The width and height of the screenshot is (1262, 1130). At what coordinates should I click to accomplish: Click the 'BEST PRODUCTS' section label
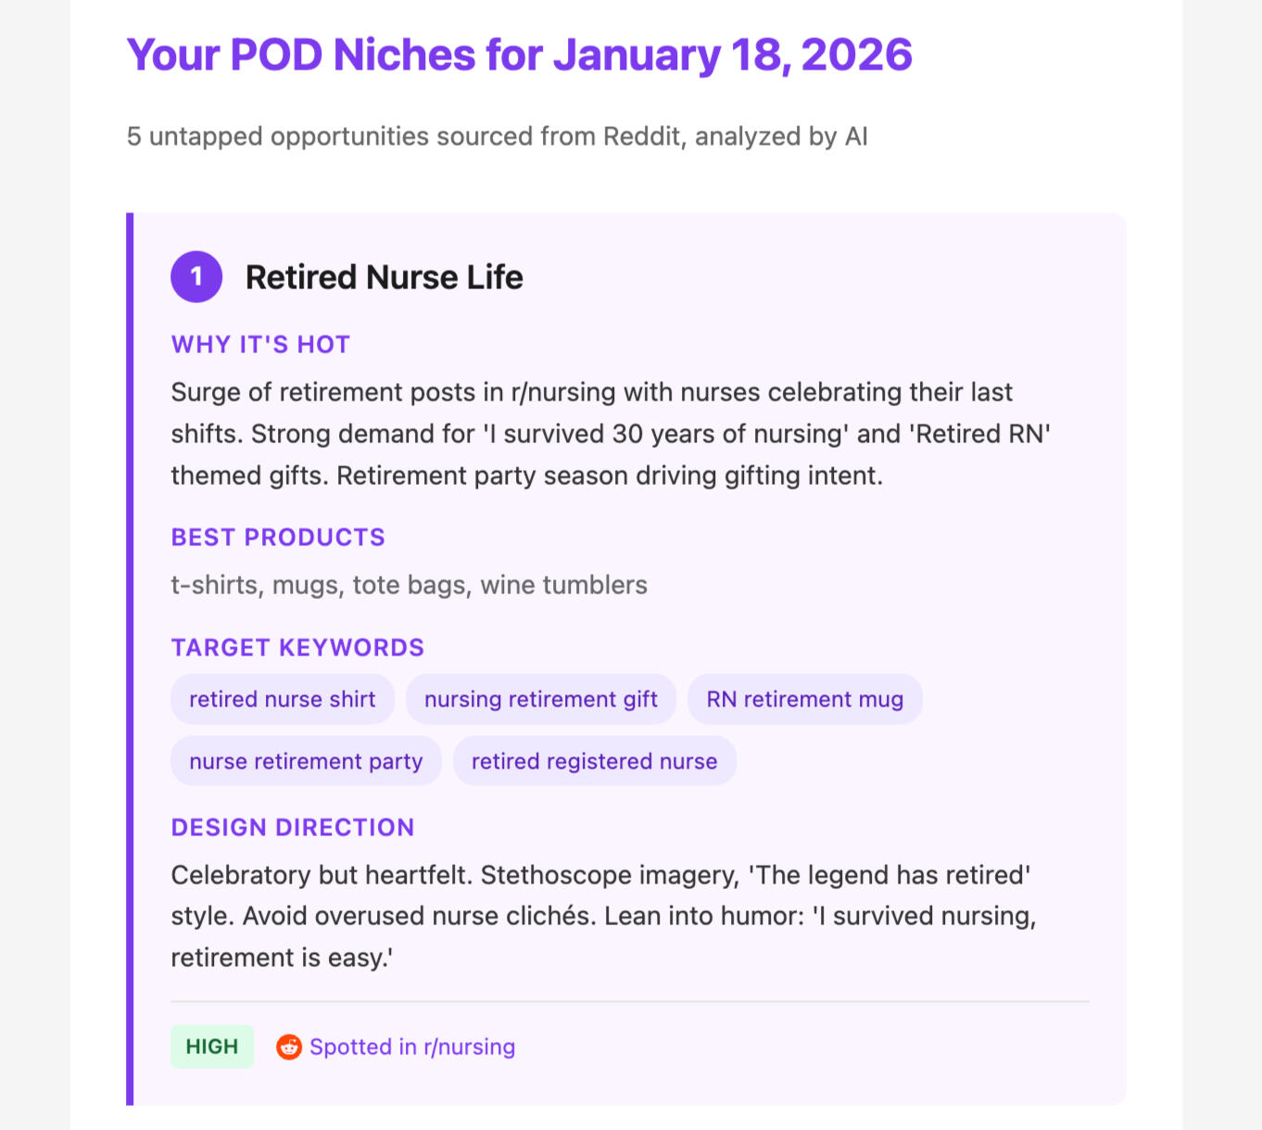pos(278,538)
